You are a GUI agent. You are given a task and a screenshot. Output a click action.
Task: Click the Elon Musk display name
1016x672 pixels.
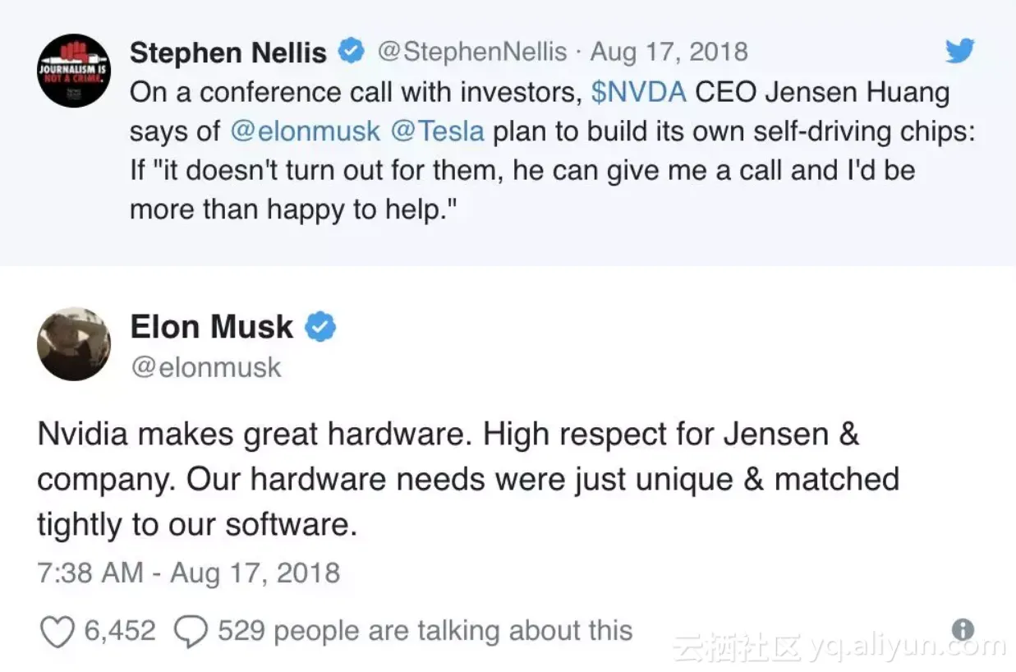click(x=211, y=327)
